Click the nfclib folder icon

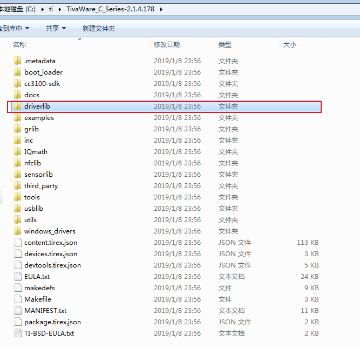(17, 163)
